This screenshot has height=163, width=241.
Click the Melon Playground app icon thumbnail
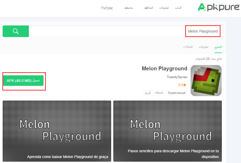pos(206,80)
